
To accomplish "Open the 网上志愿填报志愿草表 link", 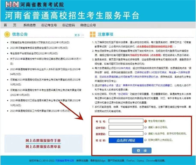I will click(43, 147).
